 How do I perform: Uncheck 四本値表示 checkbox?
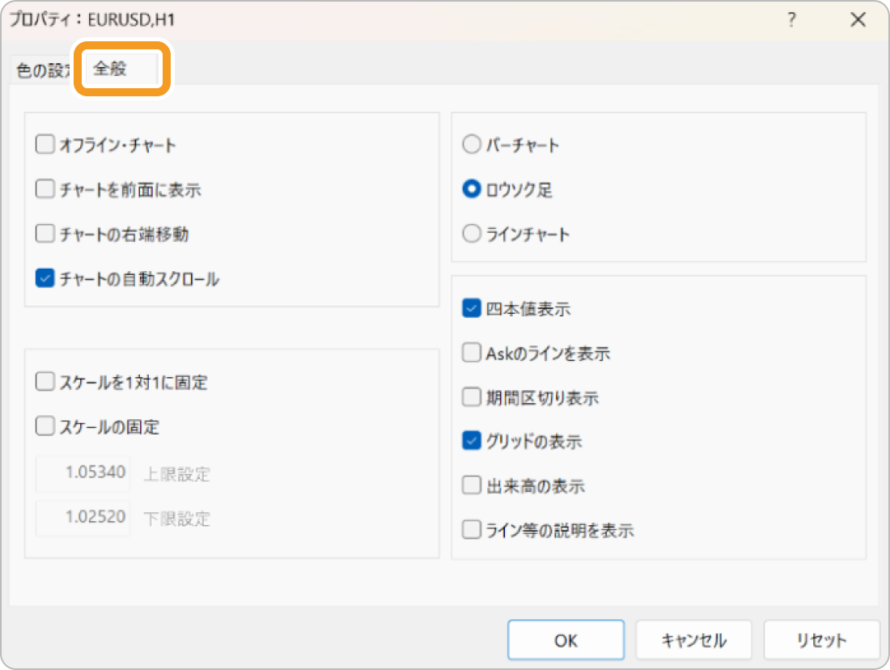471,308
